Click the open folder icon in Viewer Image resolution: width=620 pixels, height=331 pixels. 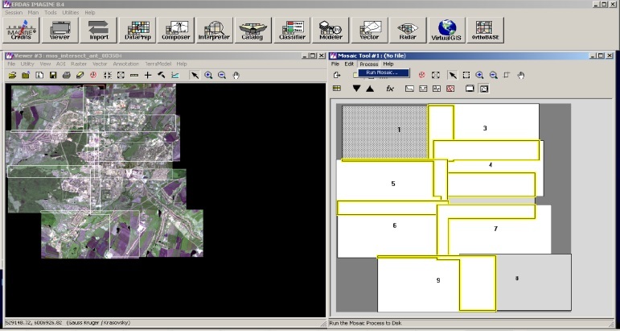click(x=13, y=75)
